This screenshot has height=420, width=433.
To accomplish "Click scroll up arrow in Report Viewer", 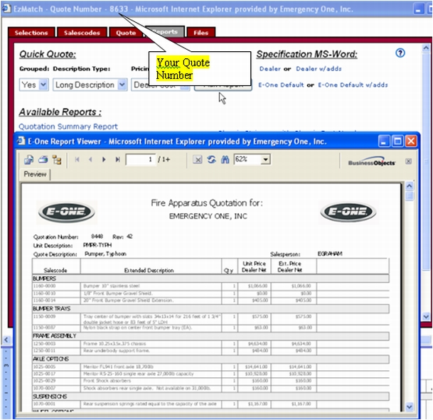I will tap(410, 186).
